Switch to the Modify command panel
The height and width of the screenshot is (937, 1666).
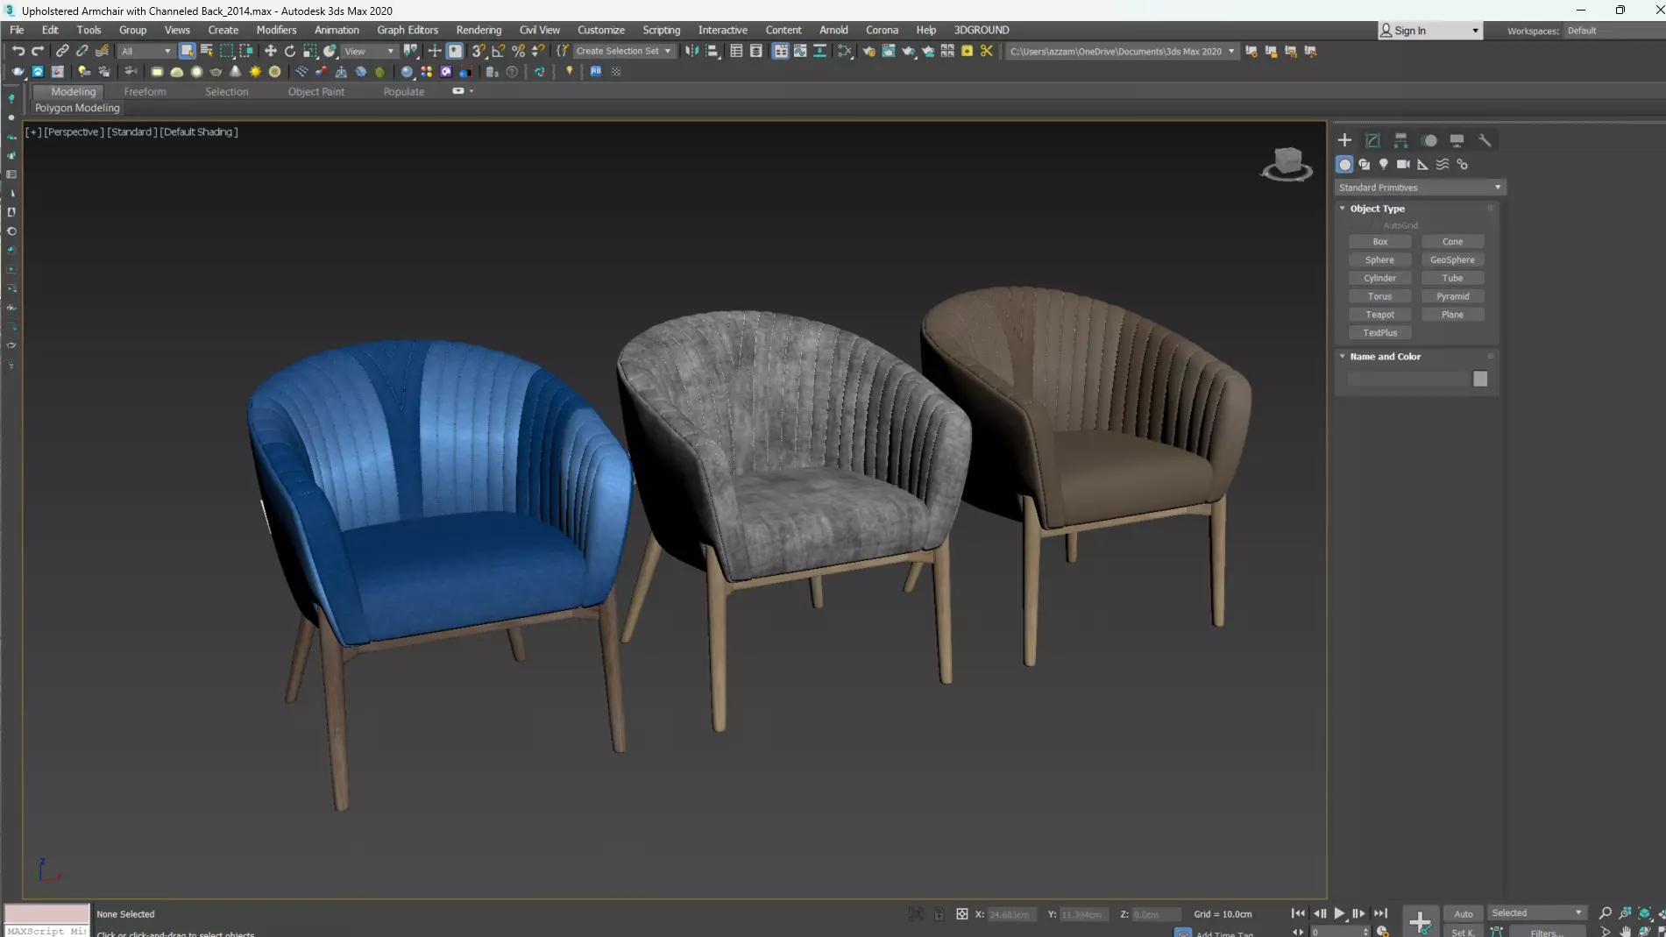pyautogui.click(x=1373, y=140)
